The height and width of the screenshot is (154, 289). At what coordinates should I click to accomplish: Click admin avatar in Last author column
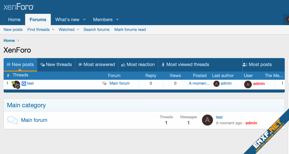tap(216, 84)
